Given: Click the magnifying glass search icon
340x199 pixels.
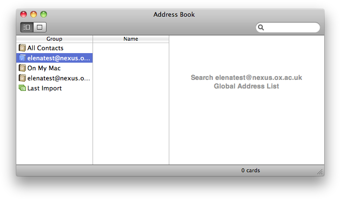Looking at the screenshot, I should [x=261, y=27].
